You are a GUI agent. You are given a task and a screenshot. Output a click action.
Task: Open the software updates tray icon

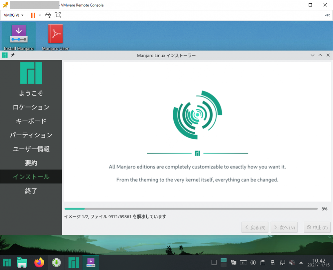pos(253,263)
